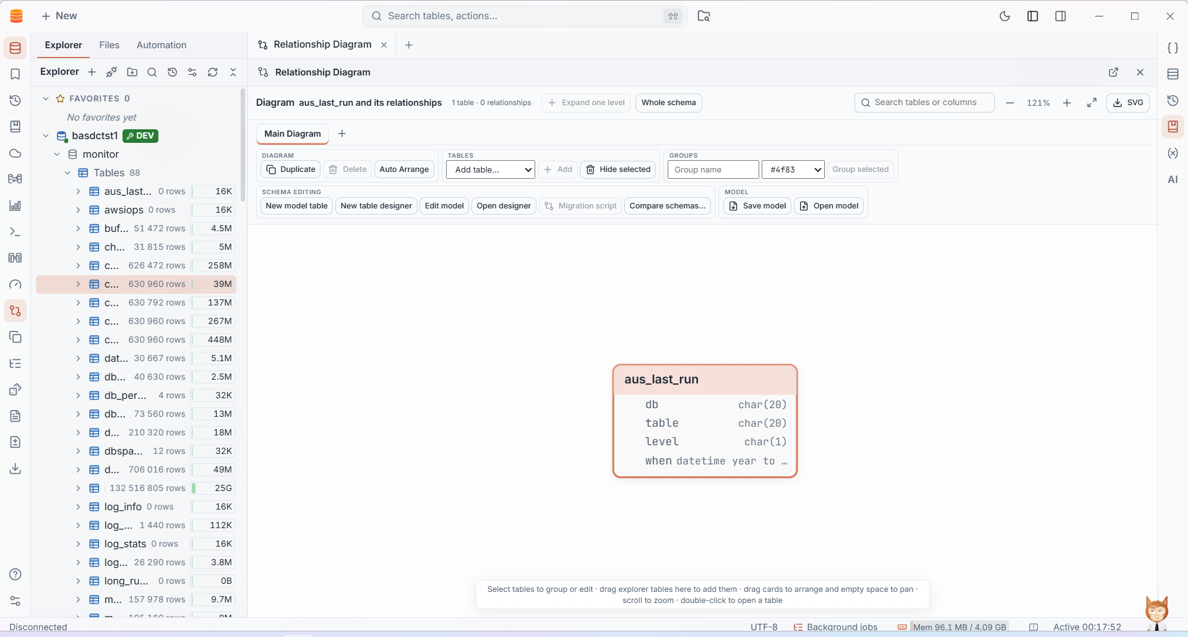Export the diagram as SVG
The height and width of the screenshot is (637, 1188).
(x=1128, y=103)
